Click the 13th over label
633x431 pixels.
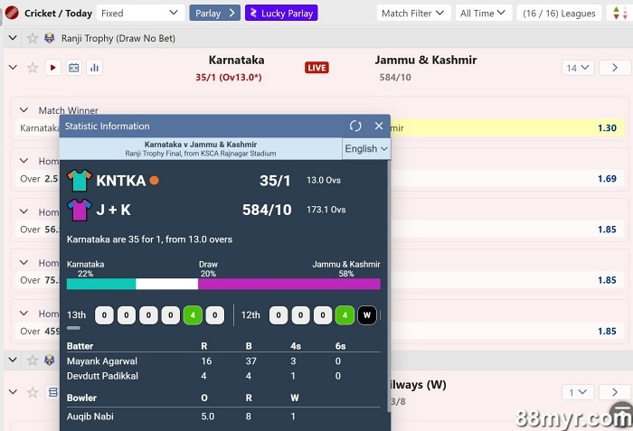click(x=76, y=315)
